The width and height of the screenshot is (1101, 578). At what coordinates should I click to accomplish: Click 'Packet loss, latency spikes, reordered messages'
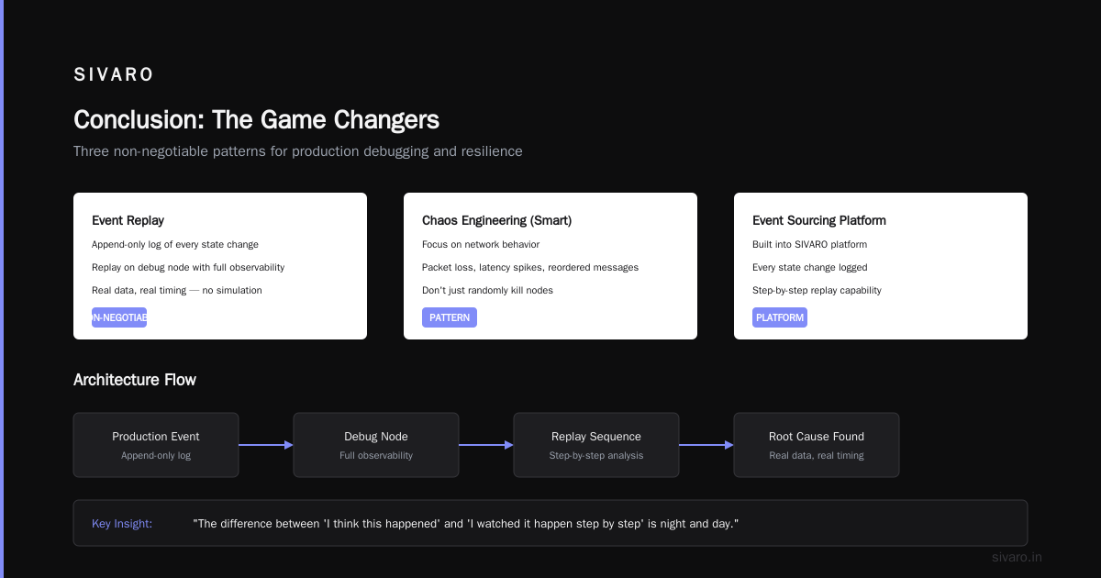pyautogui.click(x=530, y=268)
